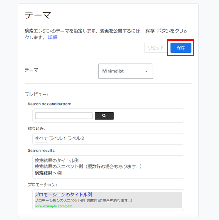Click the magnifier search button in preview
The image size is (219, 220).
pos(104,116)
